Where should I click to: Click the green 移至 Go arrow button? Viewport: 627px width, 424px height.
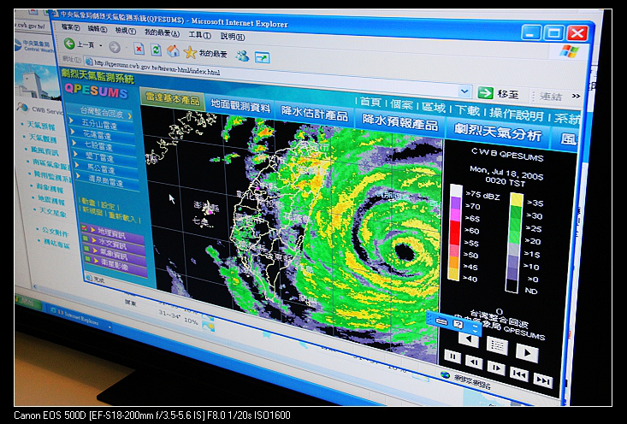pyautogui.click(x=486, y=93)
